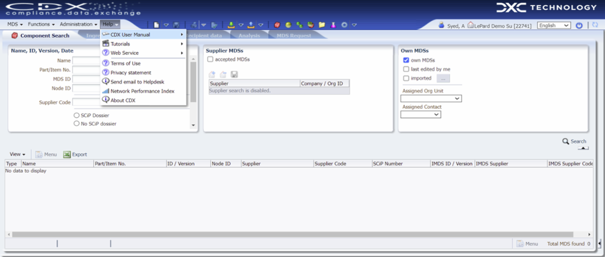Click the Excel Export icon above results
Image resolution: width=605 pixels, height=257 pixels.
tap(67, 154)
